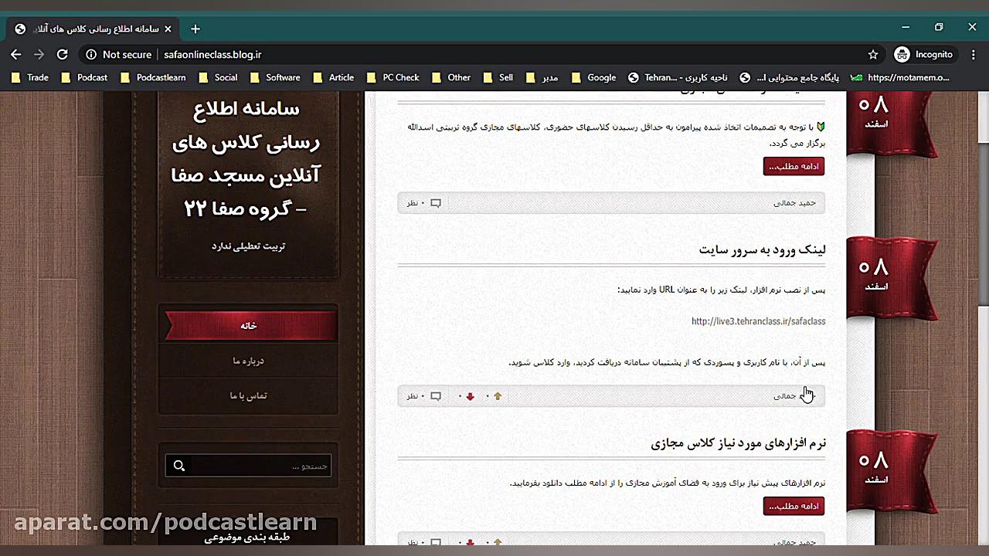
Task: Open the Chrome three-dot customize menu
Action: [973, 54]
